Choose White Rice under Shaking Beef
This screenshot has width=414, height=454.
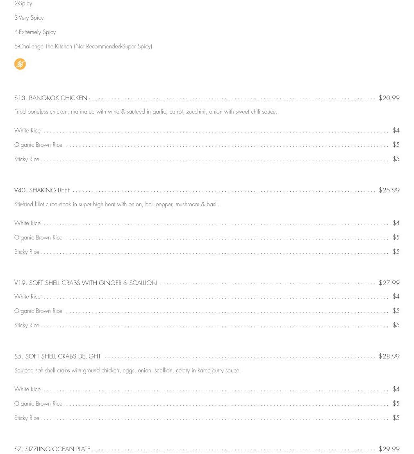click(27, 224)
